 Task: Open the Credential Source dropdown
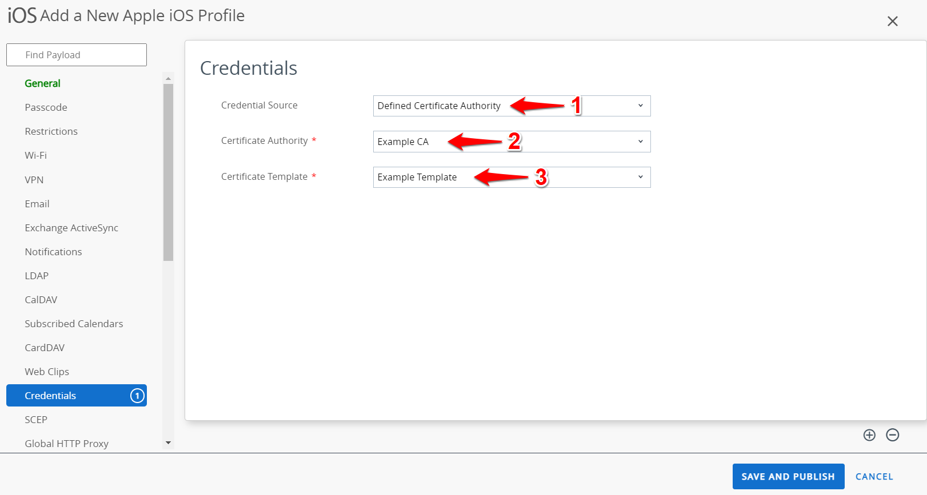[512, 106]
